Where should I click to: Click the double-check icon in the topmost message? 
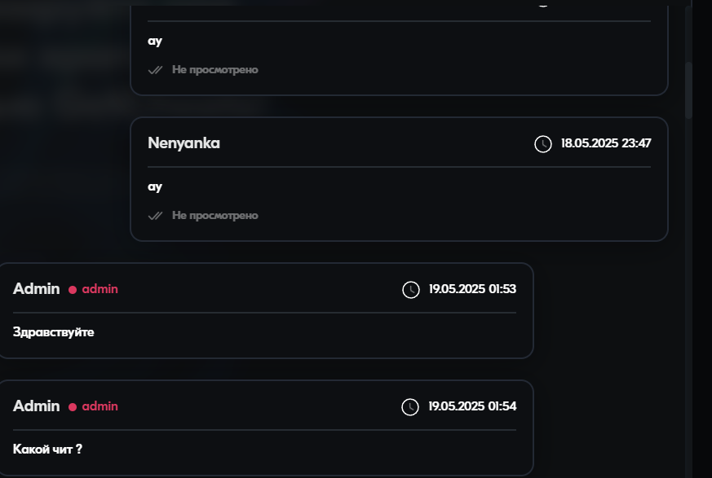coord(155,70)
